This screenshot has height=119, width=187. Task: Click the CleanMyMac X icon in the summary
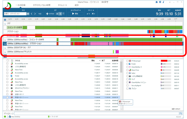[x=130, y=67]
